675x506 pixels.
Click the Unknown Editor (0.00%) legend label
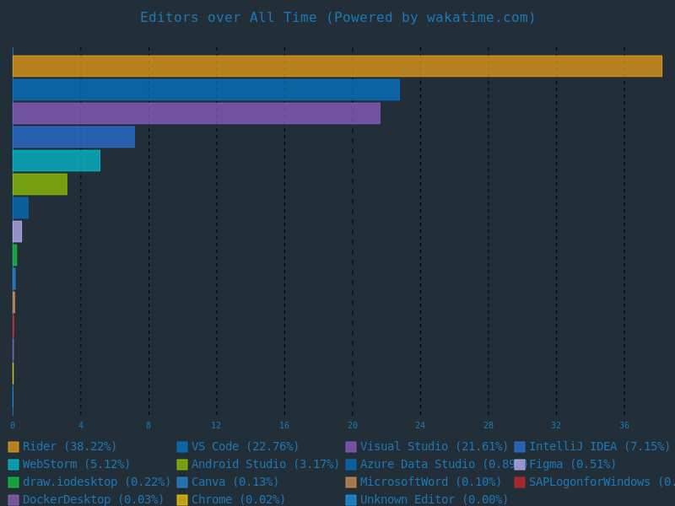pos(434,500)
